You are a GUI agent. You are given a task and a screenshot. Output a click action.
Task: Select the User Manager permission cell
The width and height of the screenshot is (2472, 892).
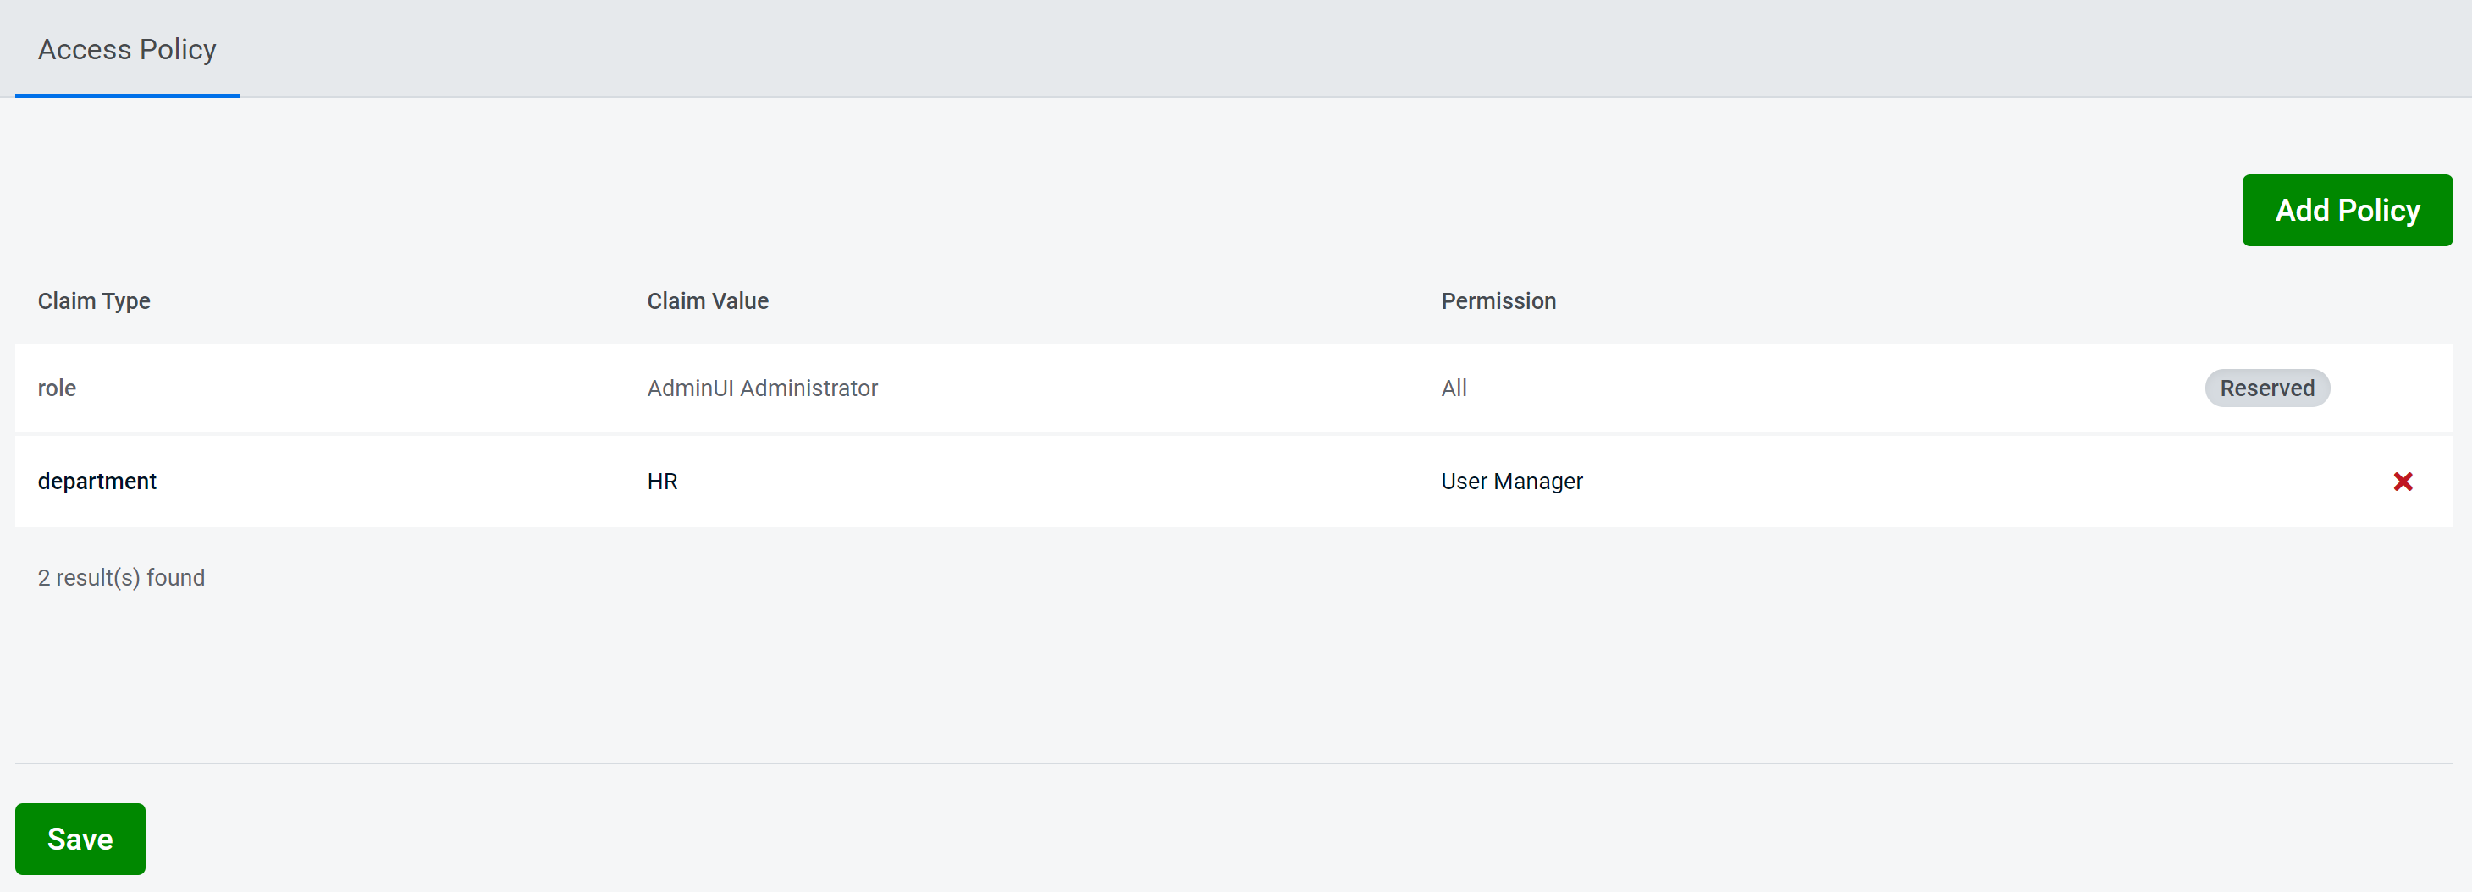1511,482
